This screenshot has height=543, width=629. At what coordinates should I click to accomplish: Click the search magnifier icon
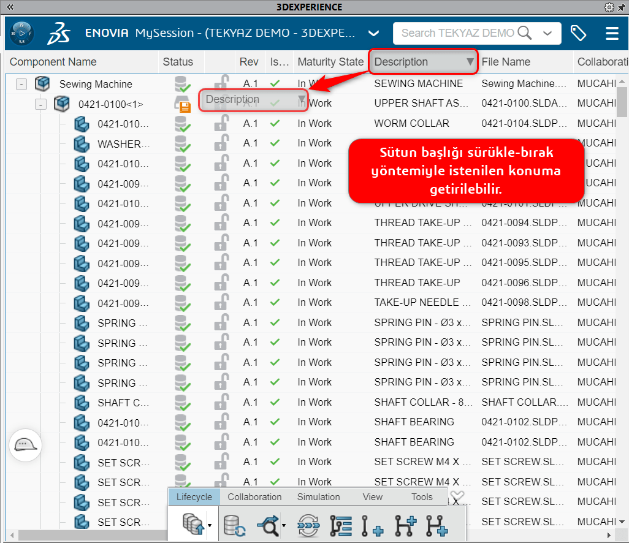pyautogui.click(x=524, y=33)
